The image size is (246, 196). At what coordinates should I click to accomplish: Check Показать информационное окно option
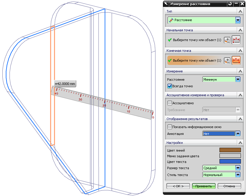pos(169,127)
